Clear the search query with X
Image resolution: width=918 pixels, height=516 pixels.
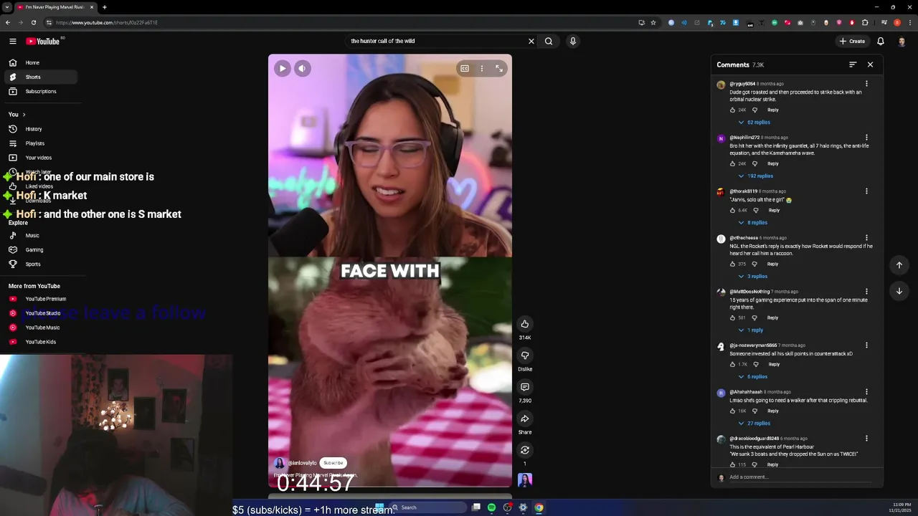click(x=531, y=41)
